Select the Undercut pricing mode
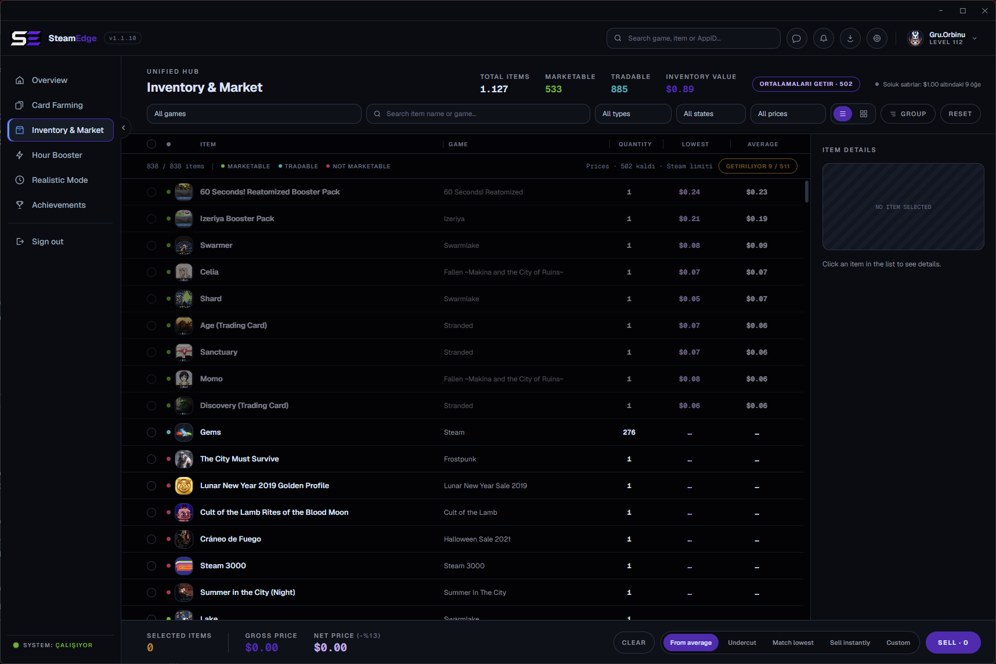The height and width of the screenshot is (664, 996). click(742, 643)
